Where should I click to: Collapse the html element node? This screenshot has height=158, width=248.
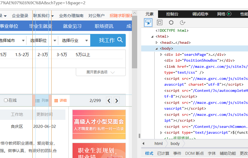tap(152, 37)
